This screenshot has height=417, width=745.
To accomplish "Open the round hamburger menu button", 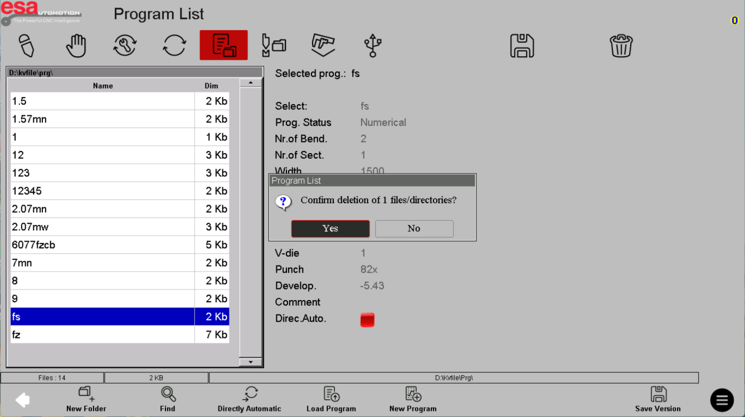I will pos(722,400).
